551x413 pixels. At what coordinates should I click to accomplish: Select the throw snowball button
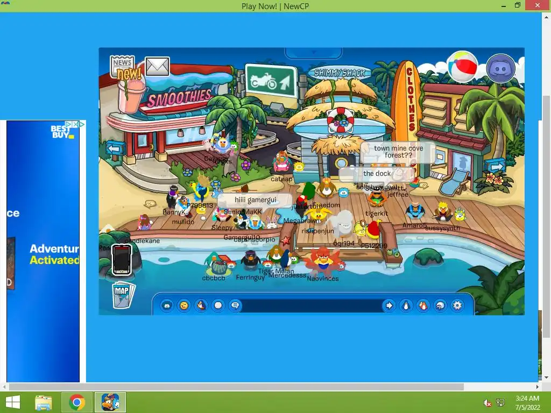point(218,305)
